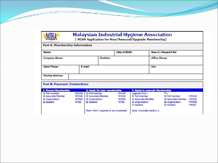Check Organization under Renew Membership
This screenshot has height=163, width=218.
(x=44, y=99)
